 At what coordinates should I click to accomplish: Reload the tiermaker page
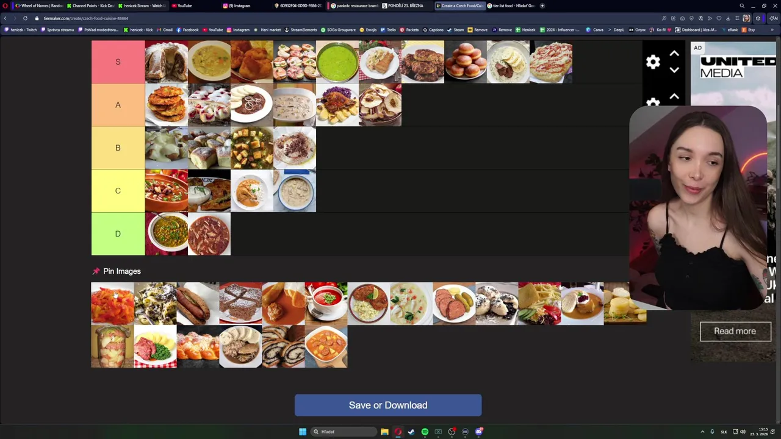[25, 18]
